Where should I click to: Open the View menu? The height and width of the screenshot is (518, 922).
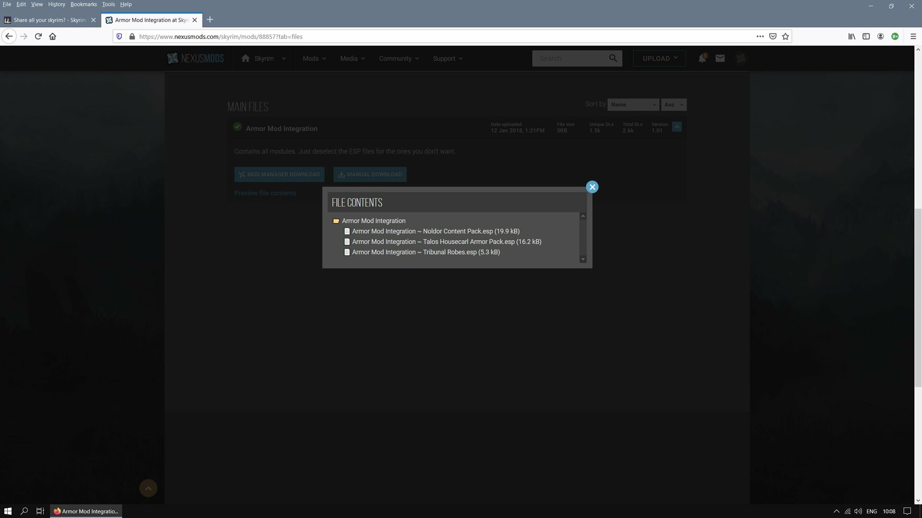37,4
